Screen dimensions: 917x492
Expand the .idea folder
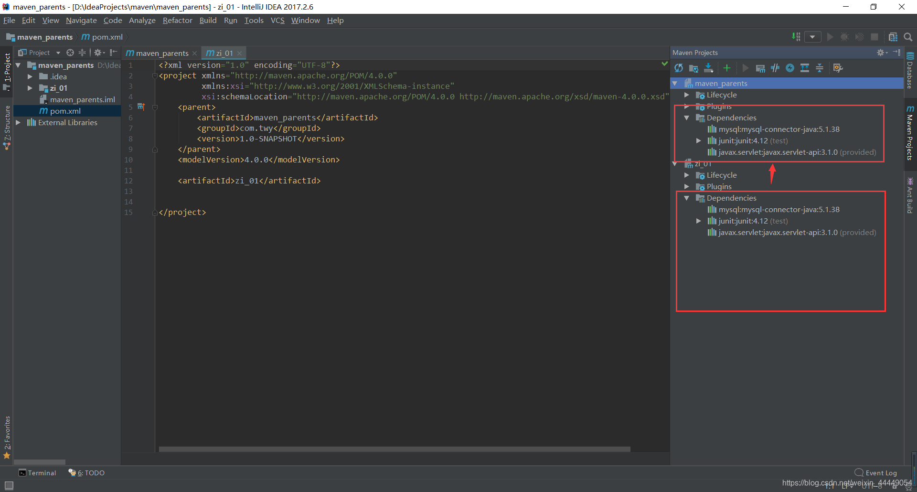point(30,76)
